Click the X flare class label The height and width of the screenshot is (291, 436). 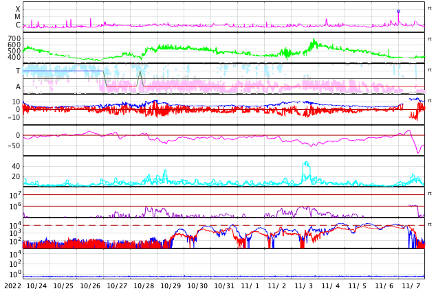coord(18,9)
